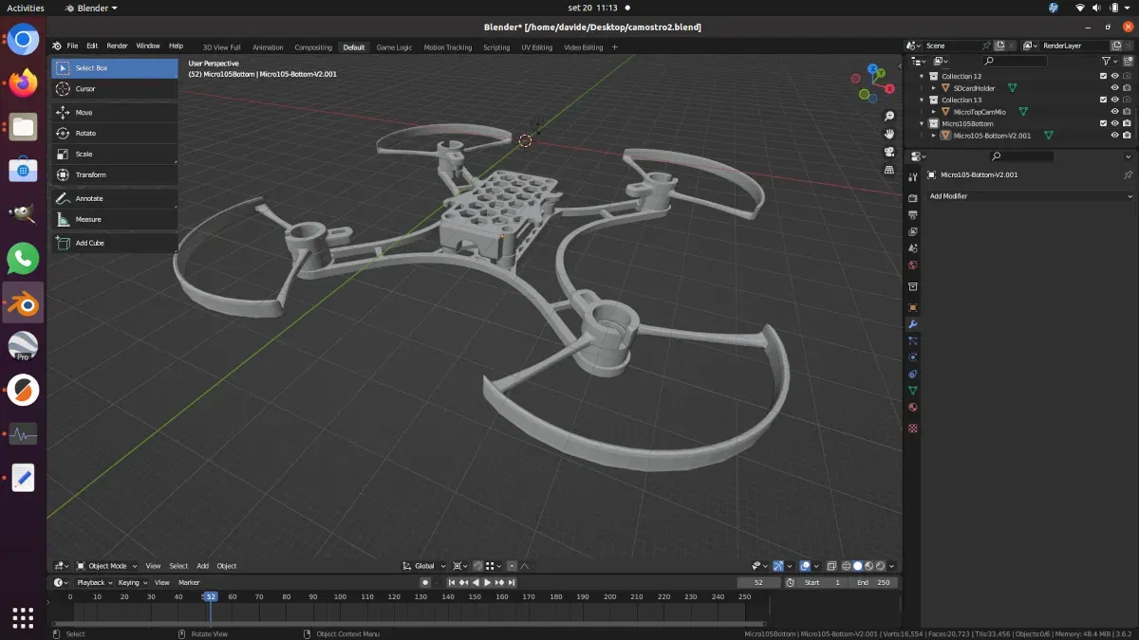Toggle viewport visibility of MicroTopCamMio

[1114, 112]
